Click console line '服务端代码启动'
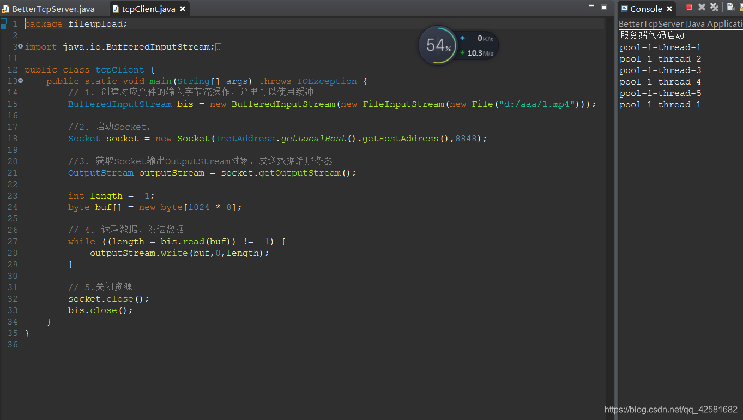 [x=652, y=35]
